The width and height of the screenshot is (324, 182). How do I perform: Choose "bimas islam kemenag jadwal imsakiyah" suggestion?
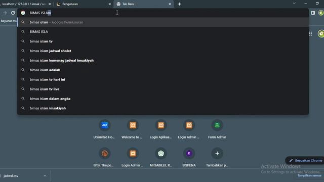click(163, 61)
